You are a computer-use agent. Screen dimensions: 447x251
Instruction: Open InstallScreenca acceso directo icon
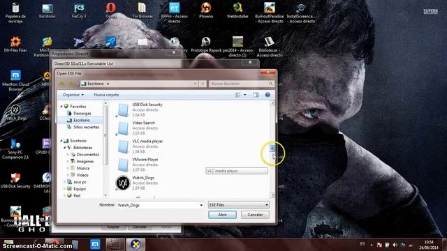(x=301, y=13)
